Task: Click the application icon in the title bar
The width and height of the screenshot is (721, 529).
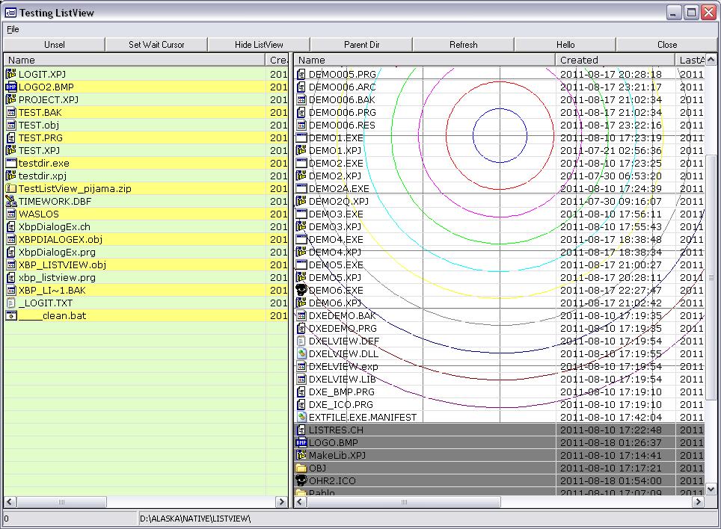Action: pos(9,12)
